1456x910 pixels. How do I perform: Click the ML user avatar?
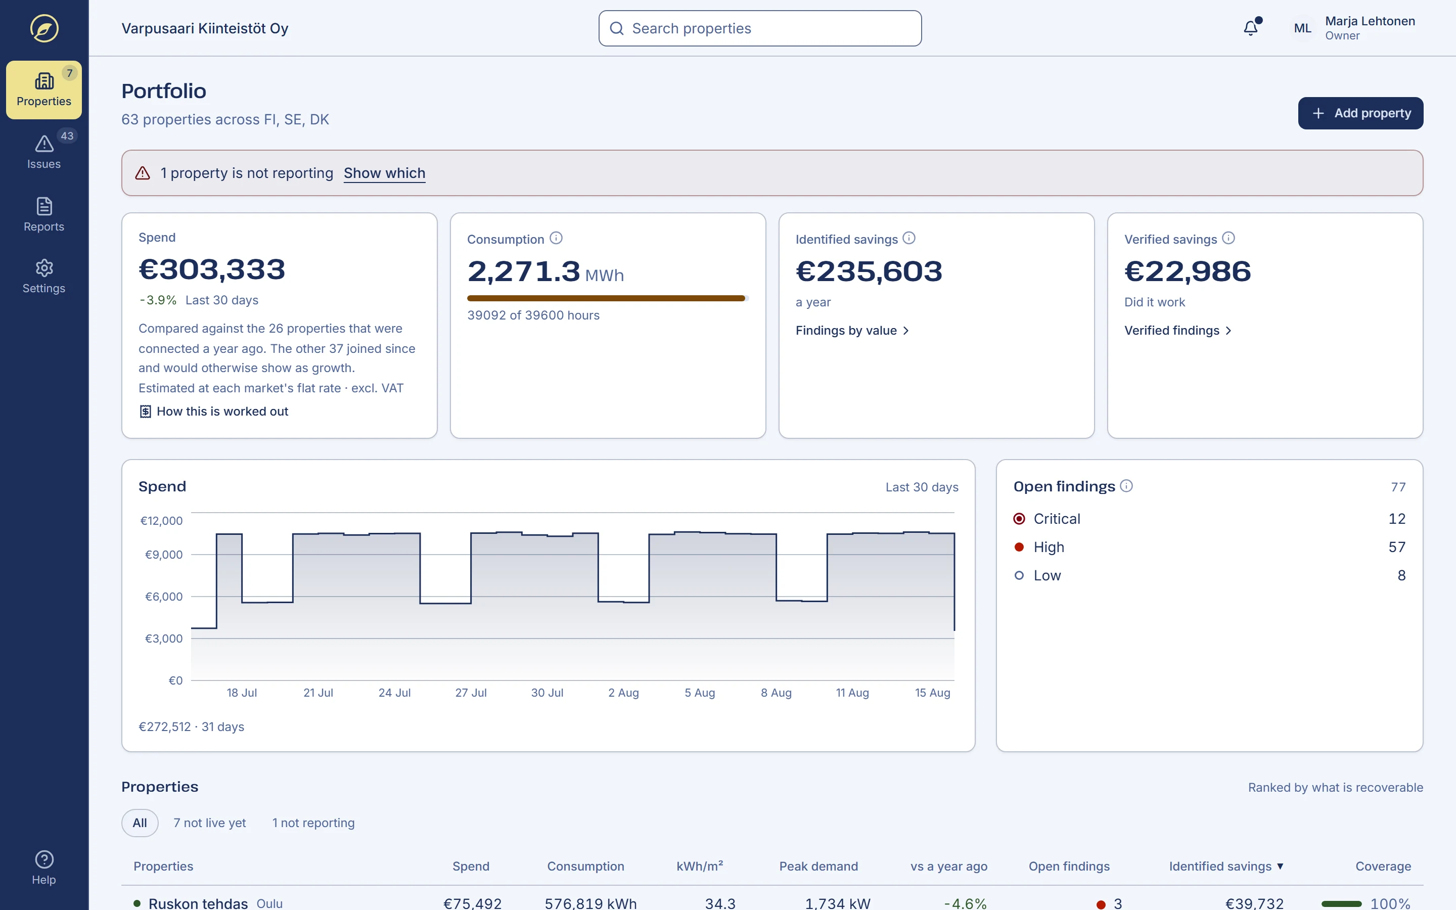coord(1303,28)
